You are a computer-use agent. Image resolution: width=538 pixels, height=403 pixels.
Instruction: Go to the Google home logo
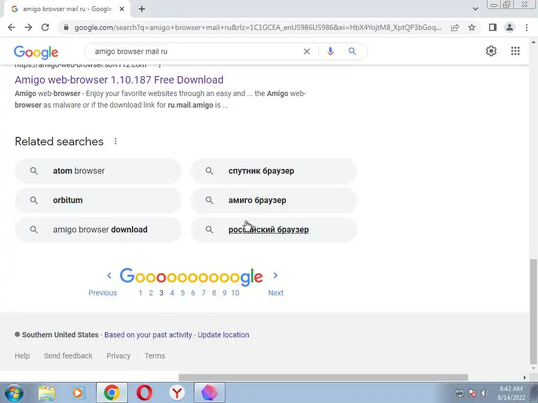pyautogui.click(x=36, y=52)
